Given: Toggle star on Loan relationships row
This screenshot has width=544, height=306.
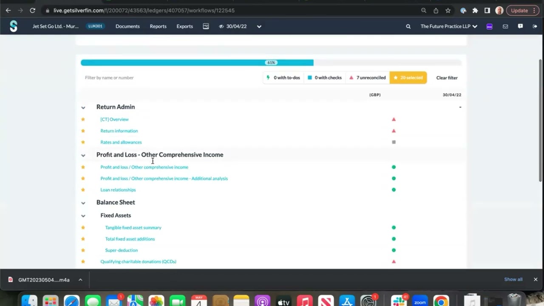Looking at the screenshot, I should point(83,190).
